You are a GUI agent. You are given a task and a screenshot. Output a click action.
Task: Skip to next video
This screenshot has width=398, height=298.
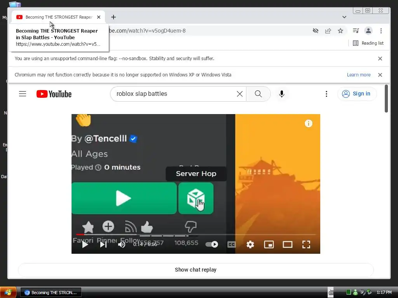point(103,244)
